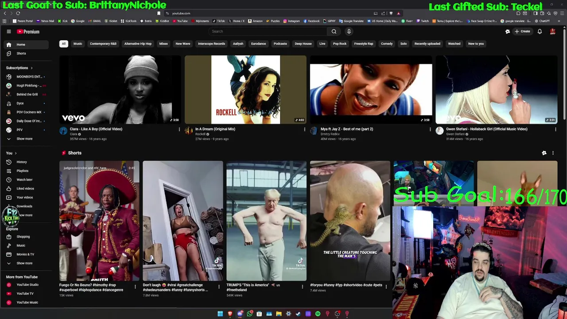Open the YouTube hamburger guide menu
Viewport: 567px width, 319px height.
8,31
